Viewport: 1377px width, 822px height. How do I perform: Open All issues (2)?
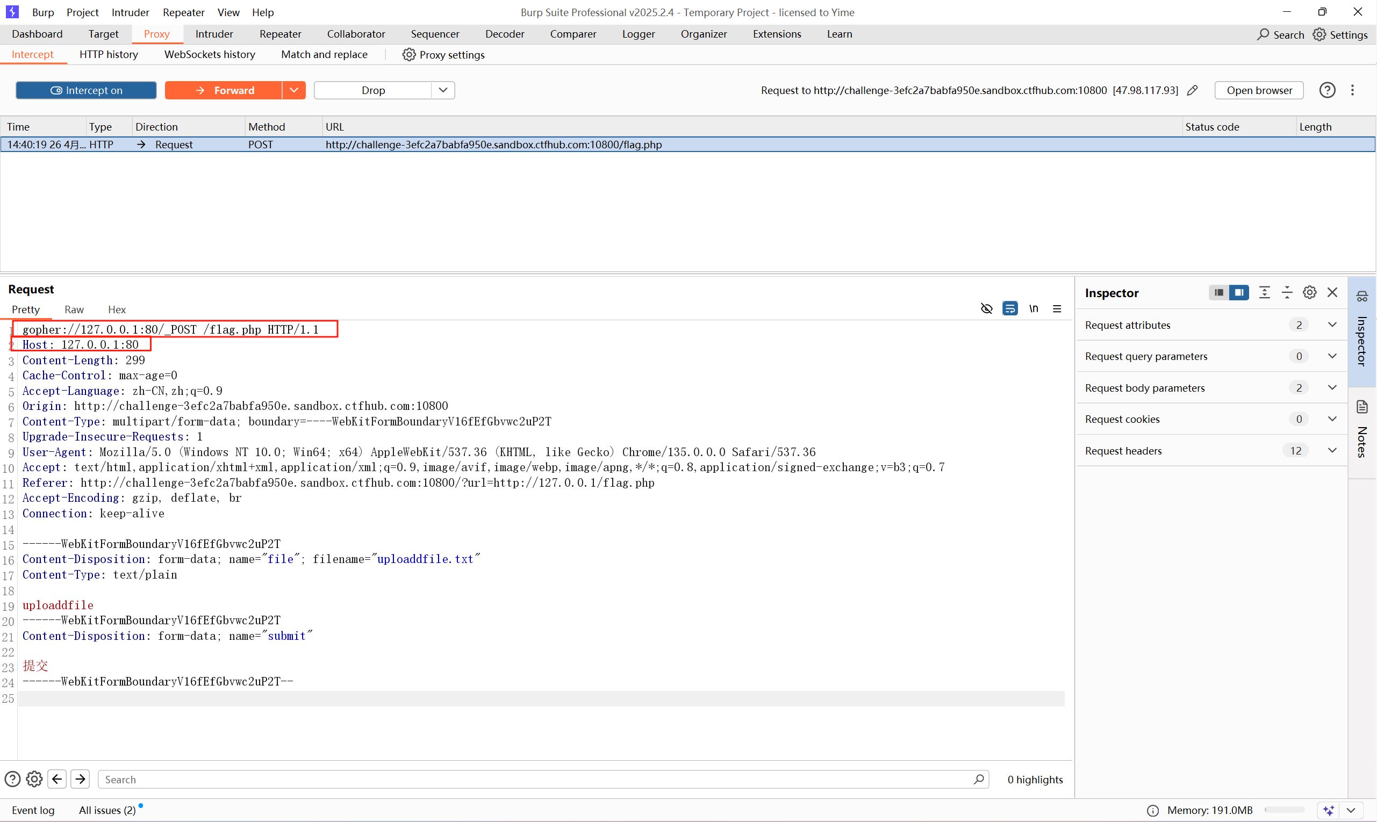click(107, 810)
